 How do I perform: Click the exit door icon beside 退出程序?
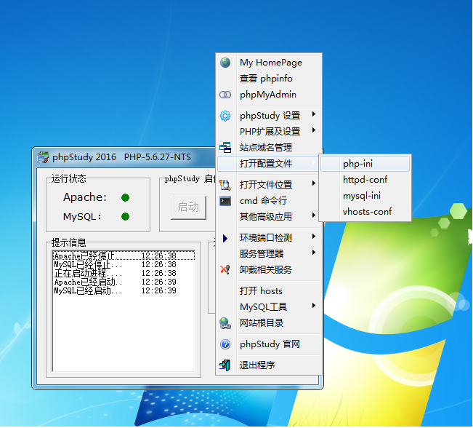225,365
